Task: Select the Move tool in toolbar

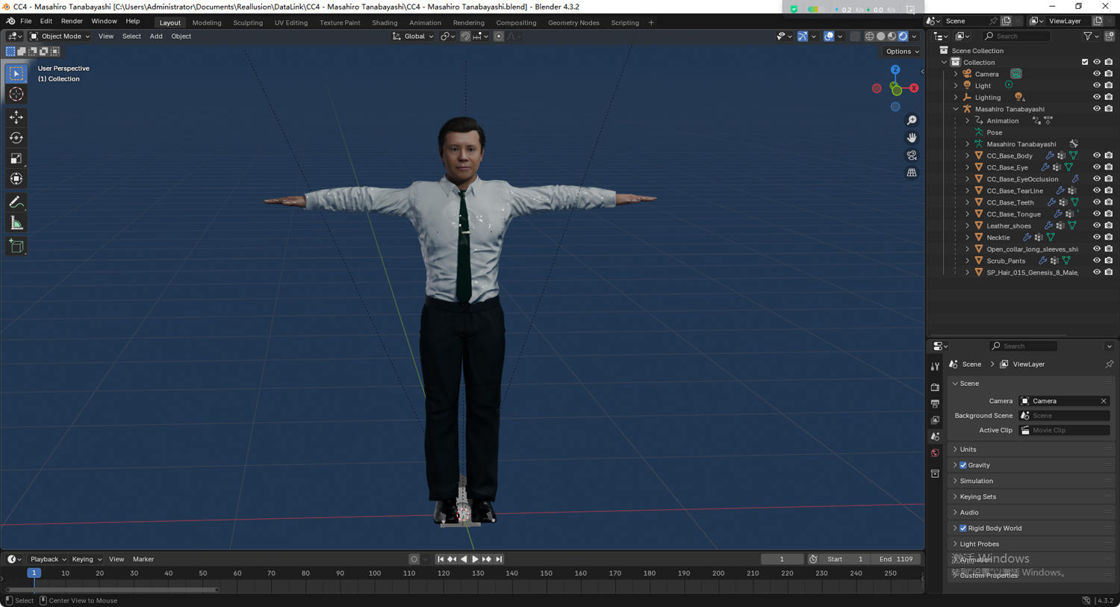Action: click(x=16, y=117)
